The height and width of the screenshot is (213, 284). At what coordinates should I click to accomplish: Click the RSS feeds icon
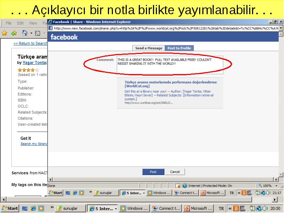[x=38, y=33]
